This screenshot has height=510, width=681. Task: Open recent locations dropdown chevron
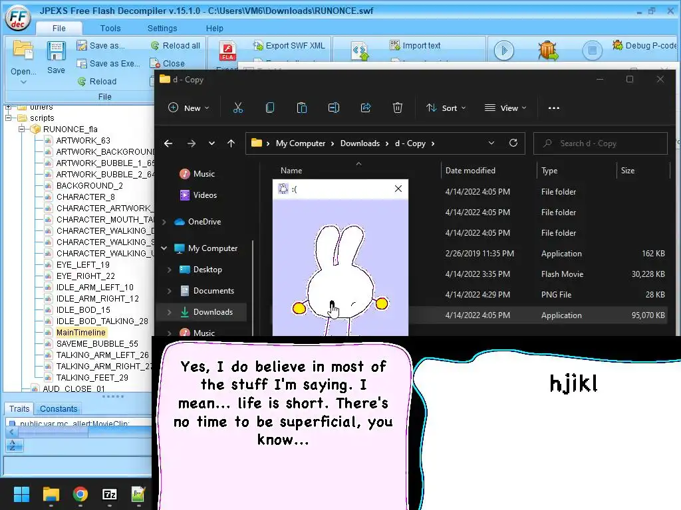(211, 143)
